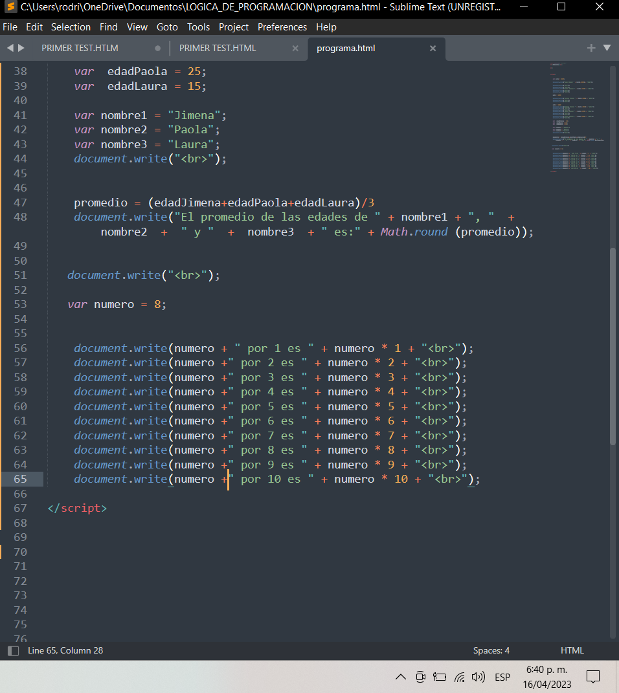Minimize the Sublime Text window
619x693 pixels.
524,6
